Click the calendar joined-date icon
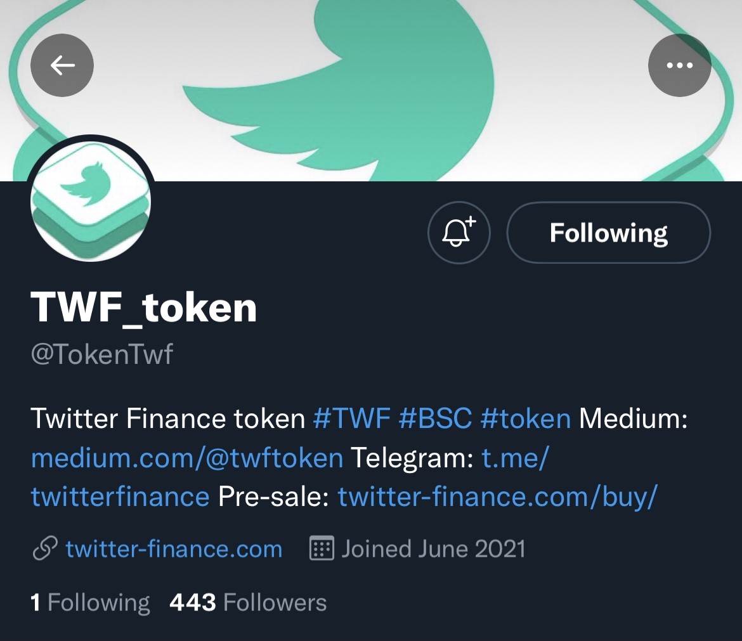 322,548
